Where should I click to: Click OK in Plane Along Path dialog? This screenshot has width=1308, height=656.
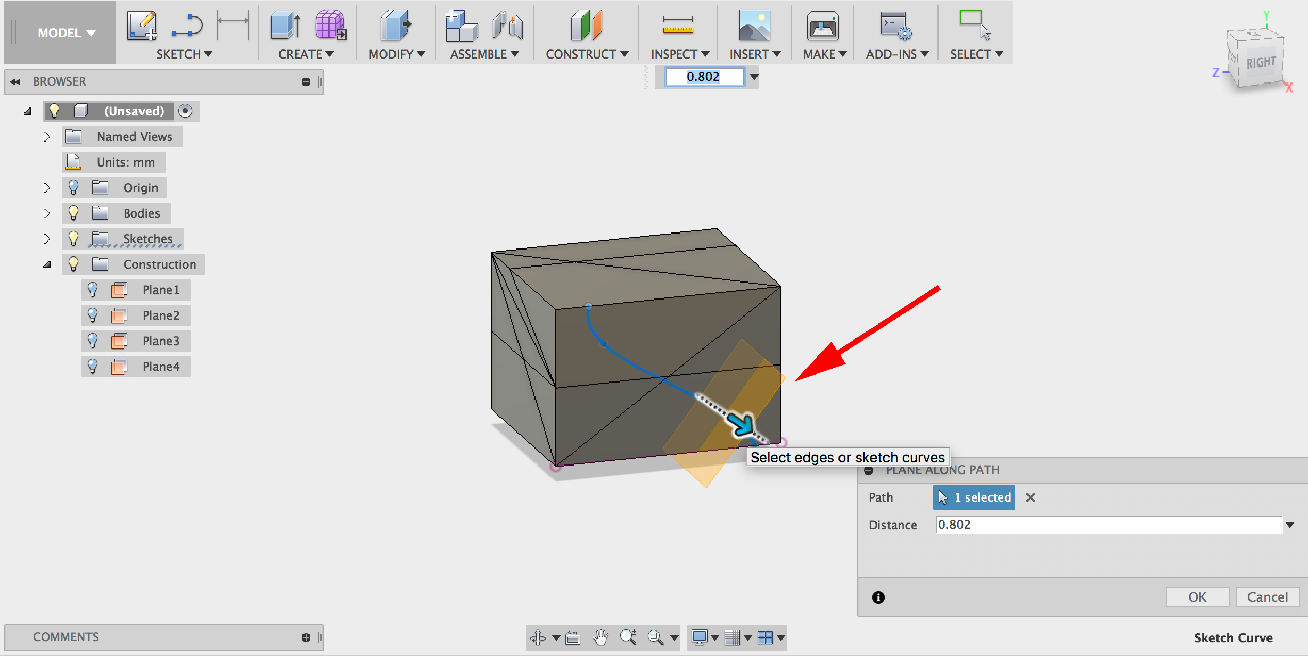tap(1197, 597)
